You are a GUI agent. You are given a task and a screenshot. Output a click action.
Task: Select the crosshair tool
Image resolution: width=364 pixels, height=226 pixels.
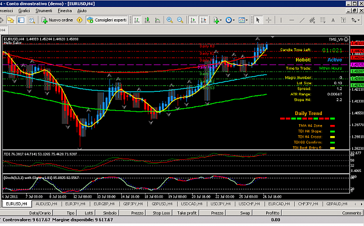(x=268, y=20)
